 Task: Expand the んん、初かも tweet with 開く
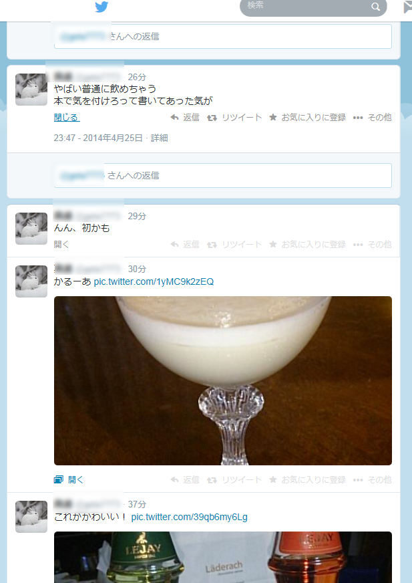point(61,244)
